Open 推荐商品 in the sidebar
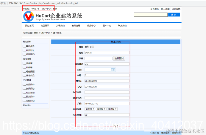Screen dimensions: 206x135 click(30, 76)
